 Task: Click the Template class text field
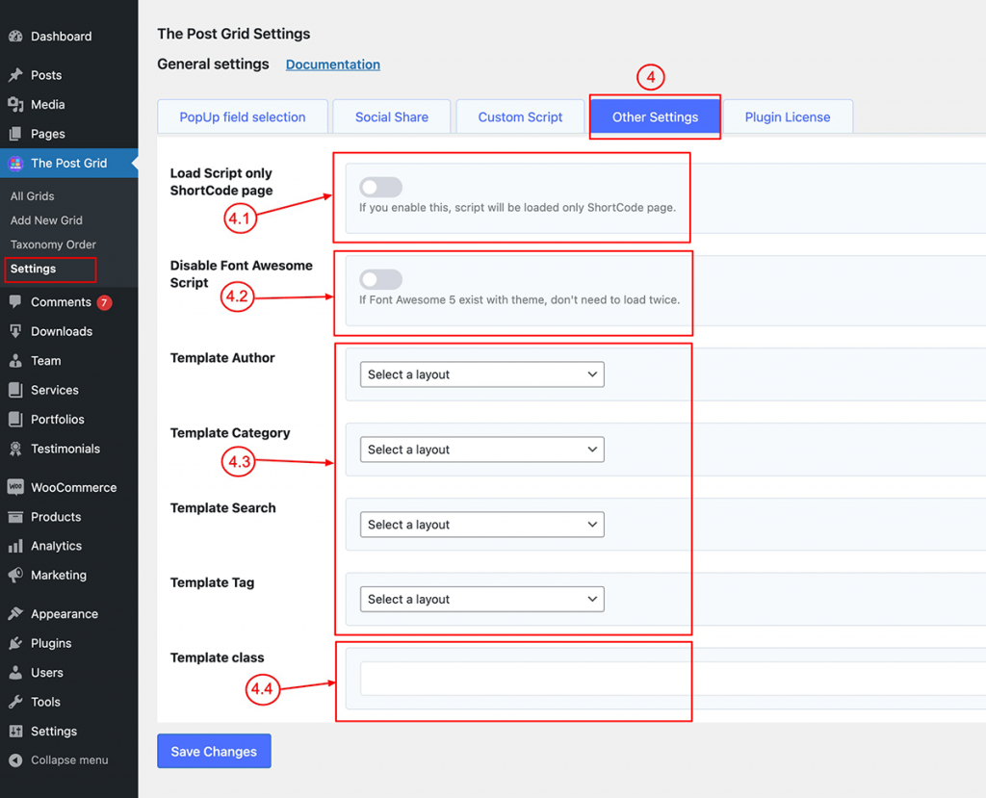point(673,679)
